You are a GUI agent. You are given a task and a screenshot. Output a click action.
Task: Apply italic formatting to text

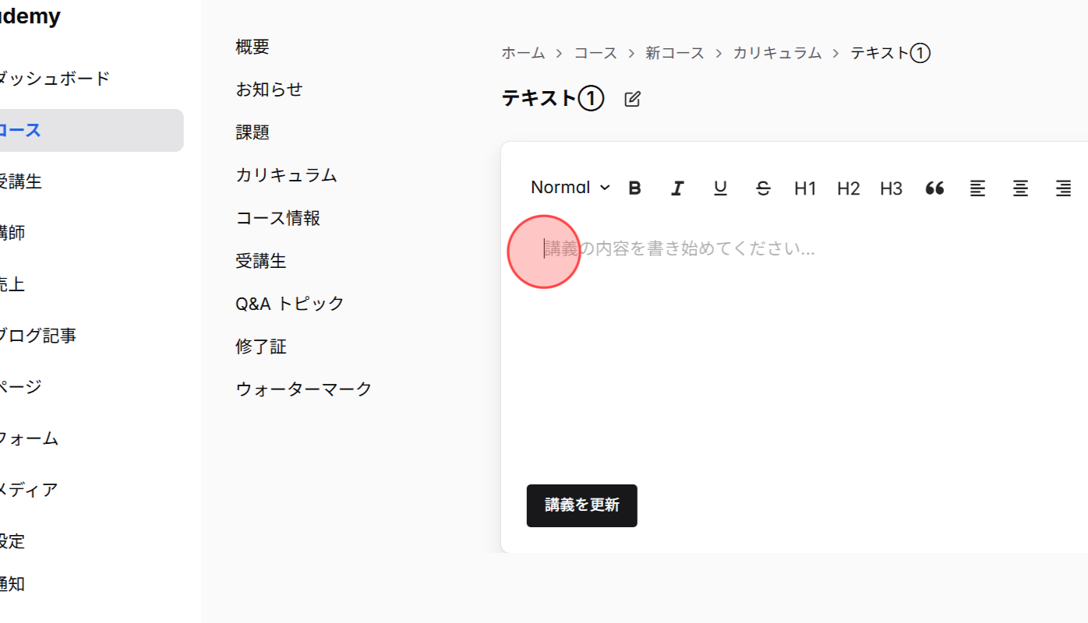pos(677,188)
